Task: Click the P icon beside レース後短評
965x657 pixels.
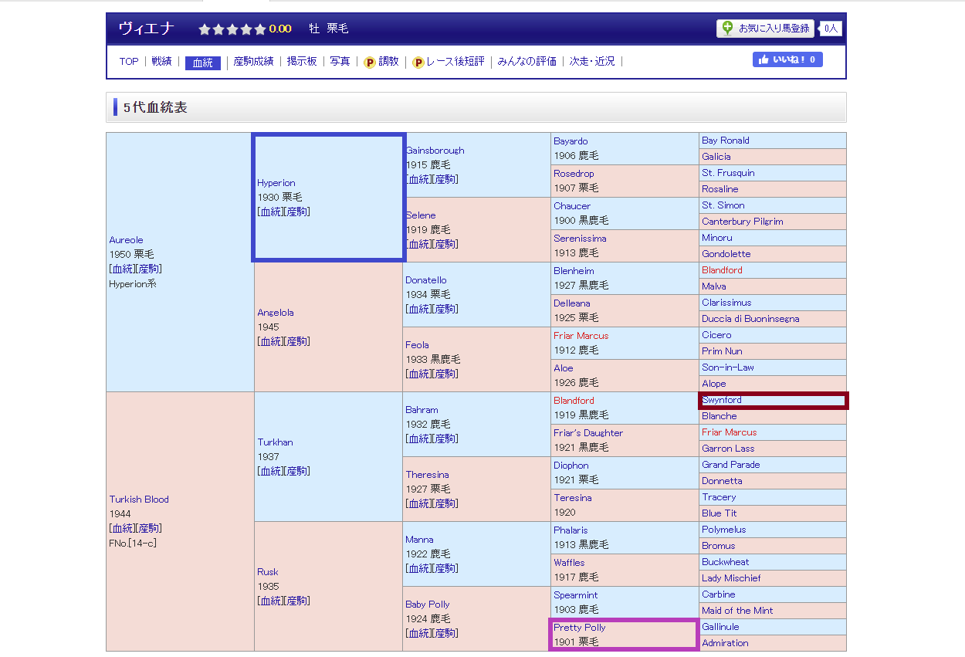Action: tap(418, 63)
